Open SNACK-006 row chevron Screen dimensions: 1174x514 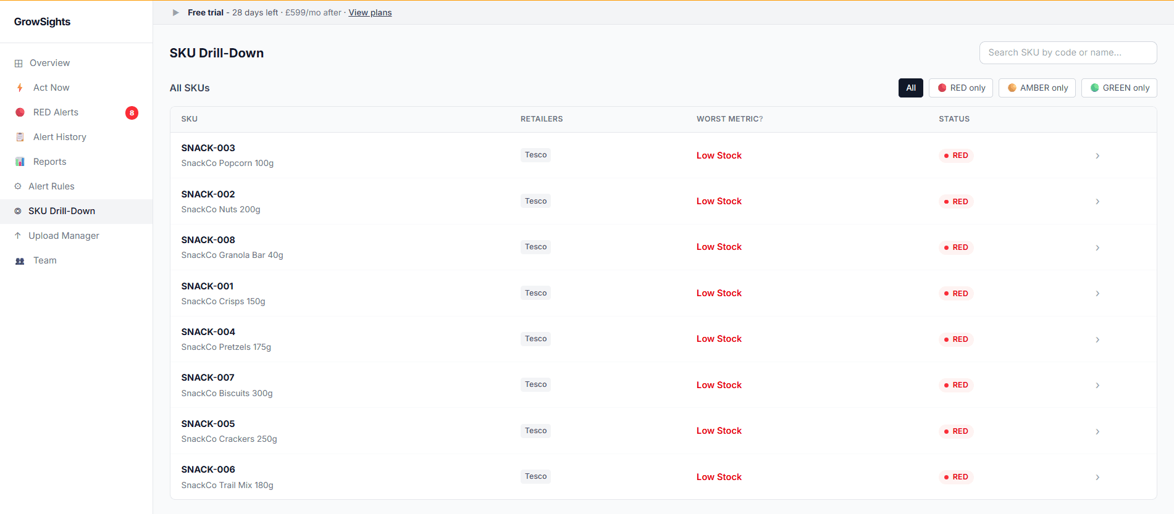pyautogui.click(x=1097, y=477)
